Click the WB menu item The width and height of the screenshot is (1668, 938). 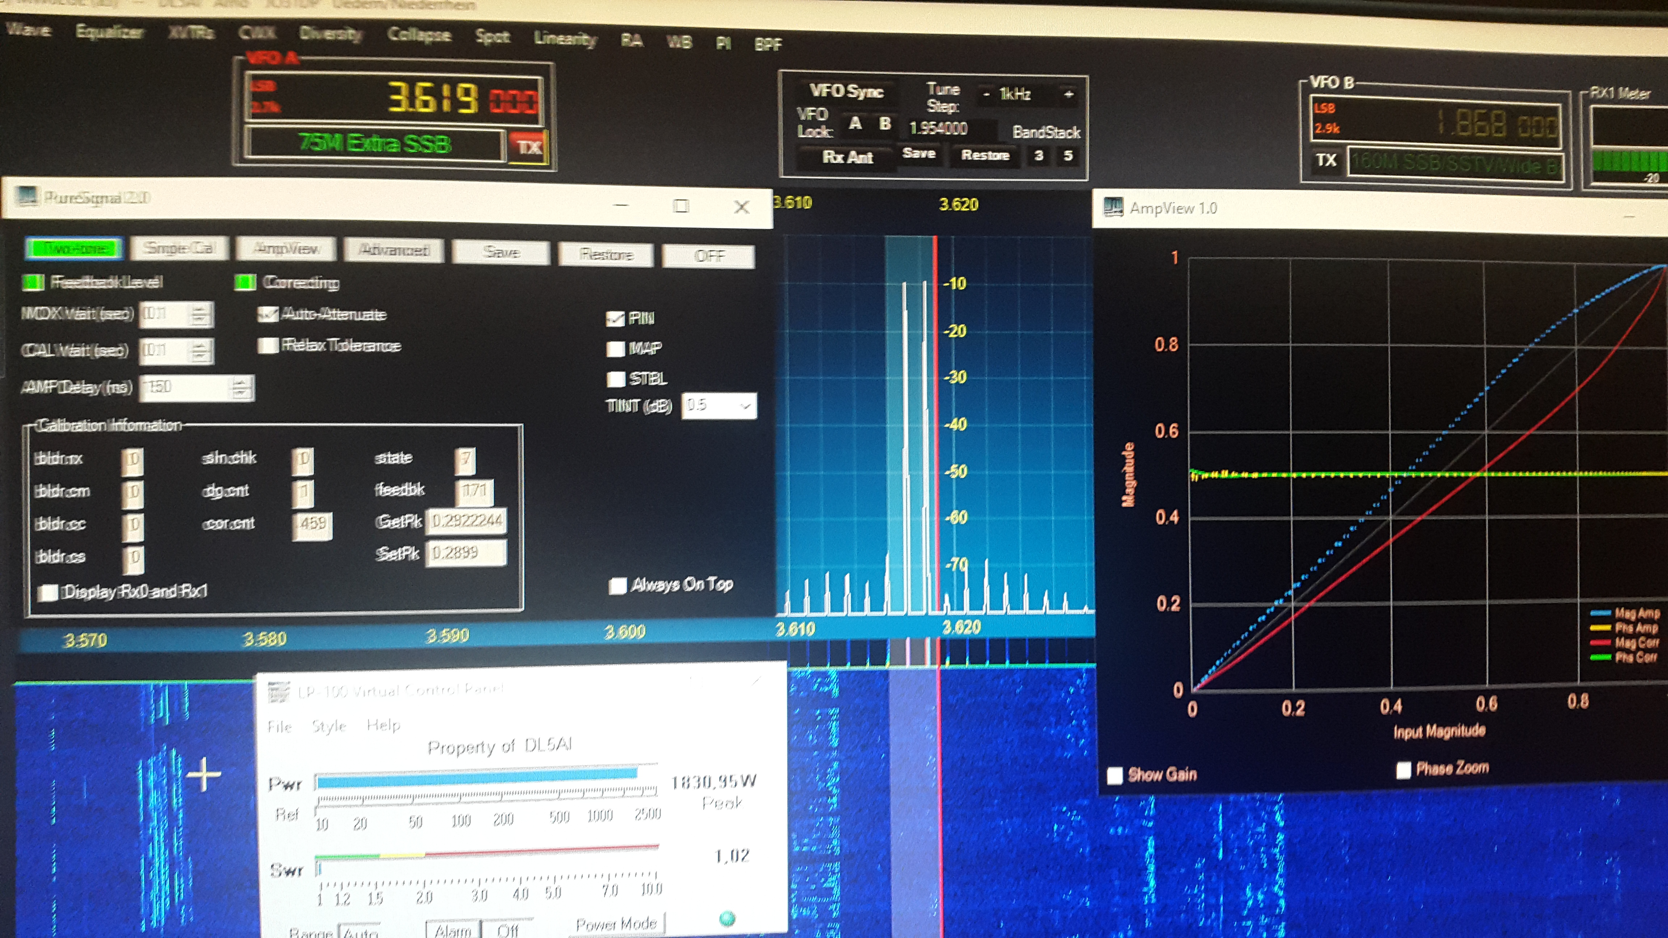679,42
